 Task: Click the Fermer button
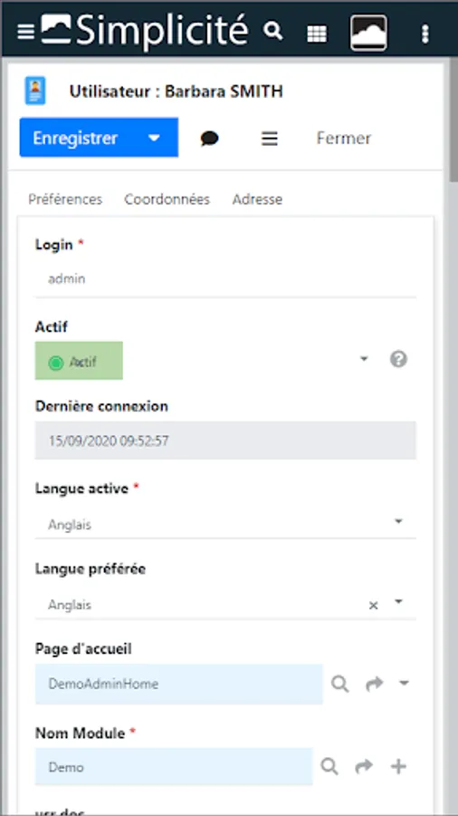pos(344,139)
